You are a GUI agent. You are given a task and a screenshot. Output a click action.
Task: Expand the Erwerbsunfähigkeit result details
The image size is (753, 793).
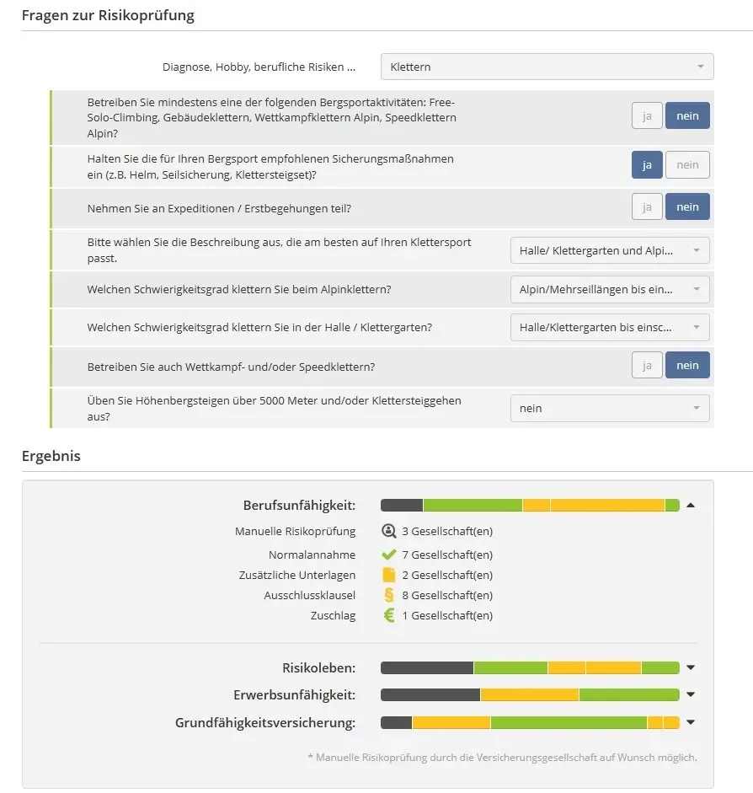(691, 695)
